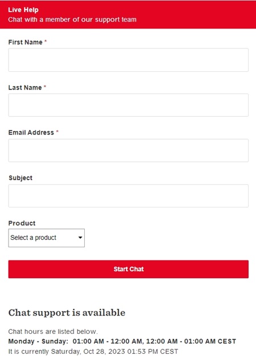Viewport: 256px width, 363px height.
Task: Select the Email Address field
Action: (x=129, y=150)
